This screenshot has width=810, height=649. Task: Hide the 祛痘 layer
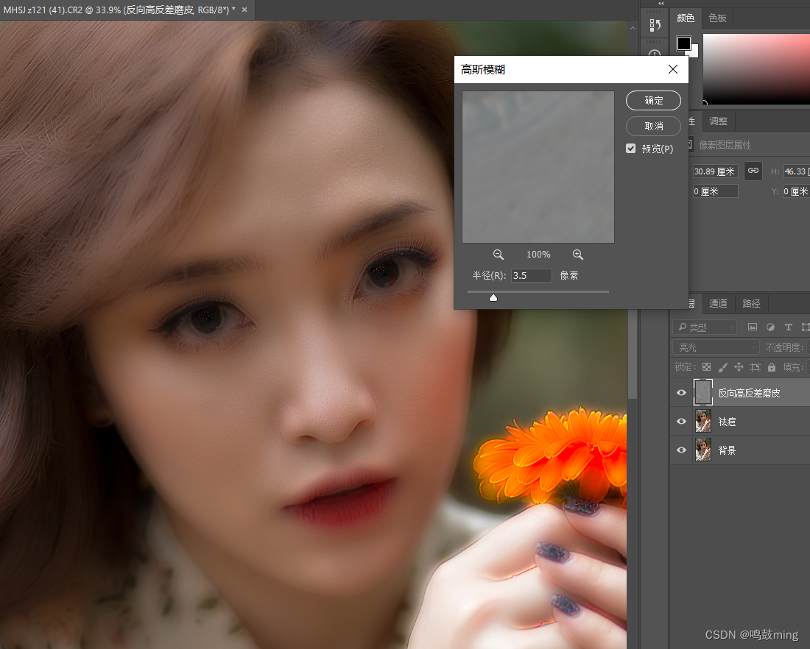tap(681, 422)
